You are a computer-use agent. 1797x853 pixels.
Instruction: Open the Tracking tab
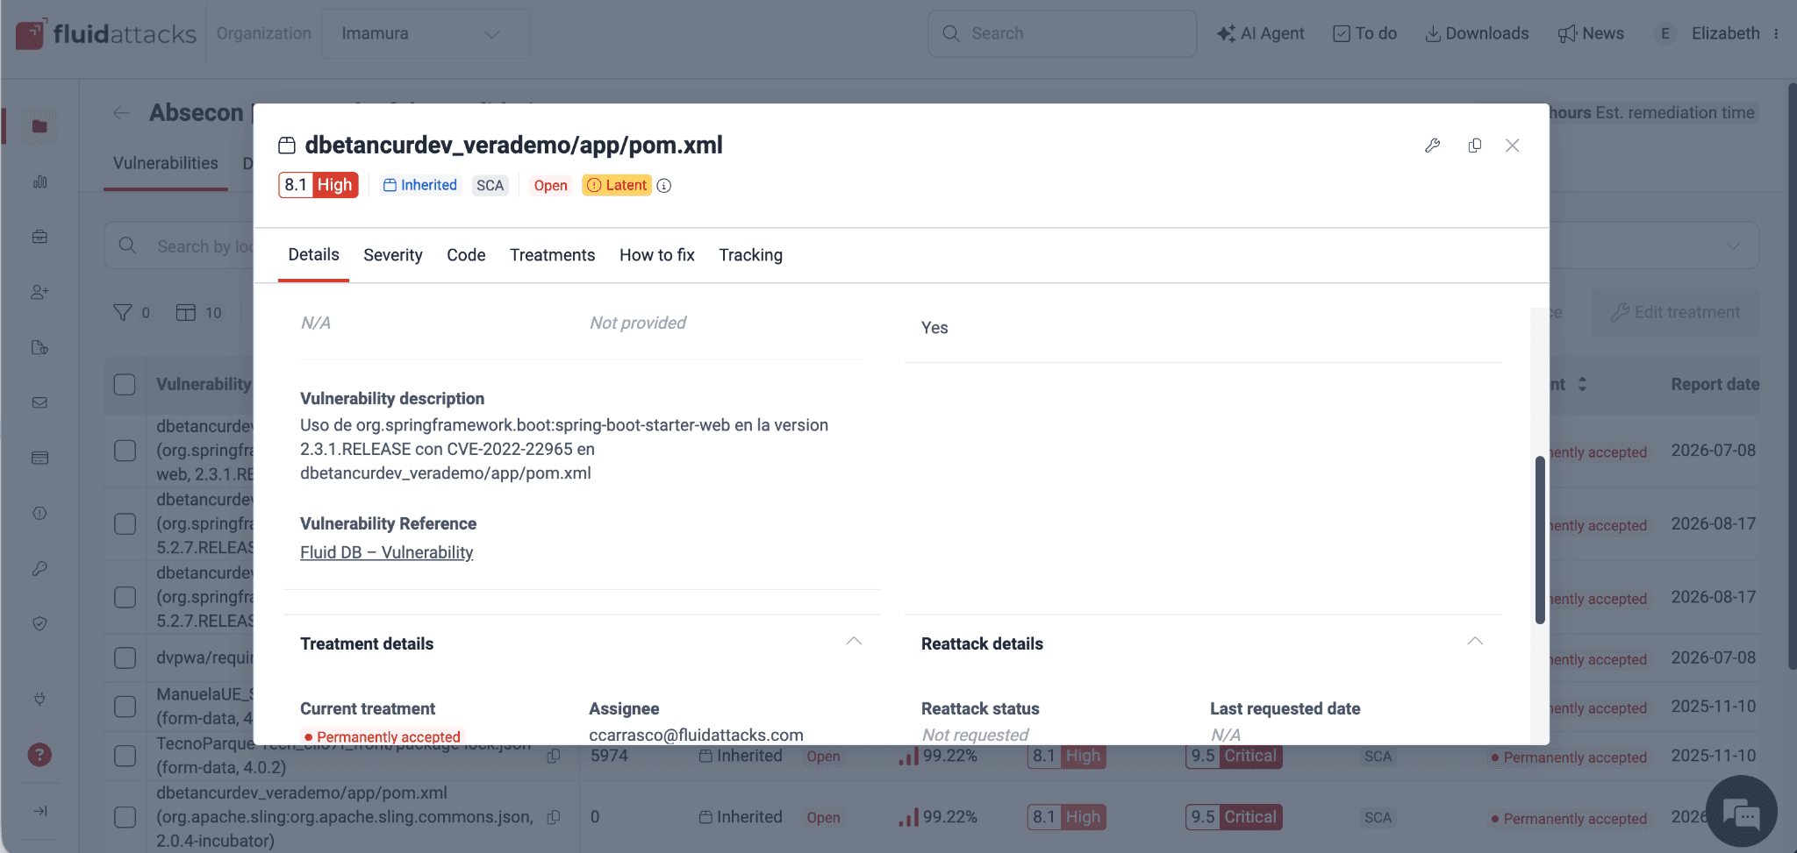coord(751,255)
